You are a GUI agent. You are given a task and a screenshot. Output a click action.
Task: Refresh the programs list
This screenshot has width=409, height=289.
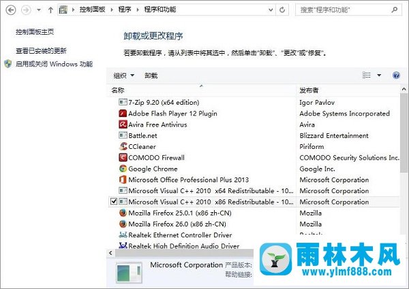(x=282, y=10)
